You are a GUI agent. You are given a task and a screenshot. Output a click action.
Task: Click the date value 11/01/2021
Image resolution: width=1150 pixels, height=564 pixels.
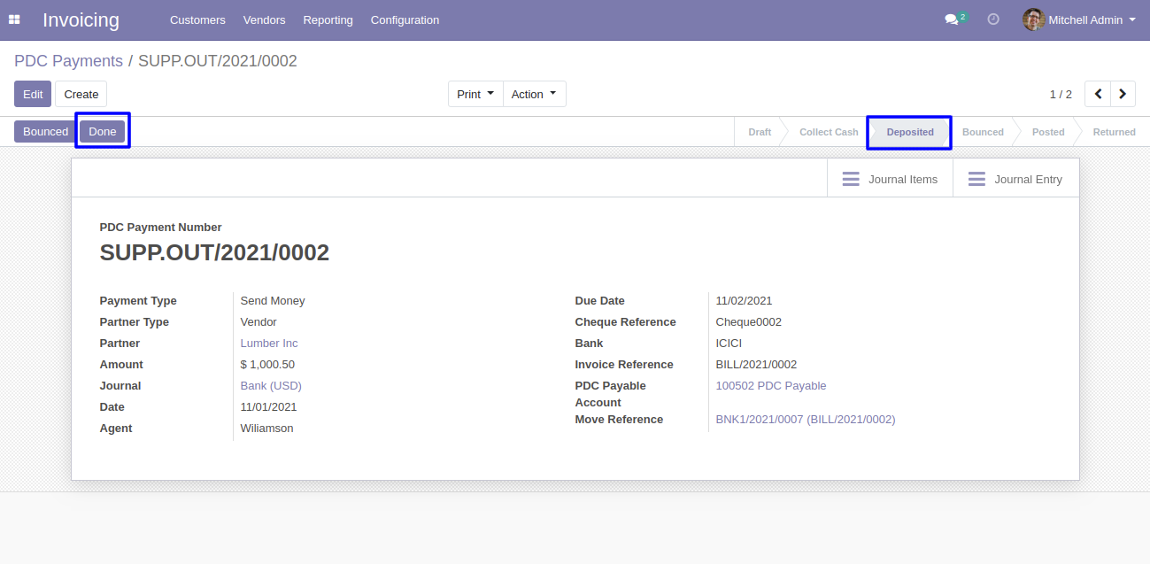point(269,407)
